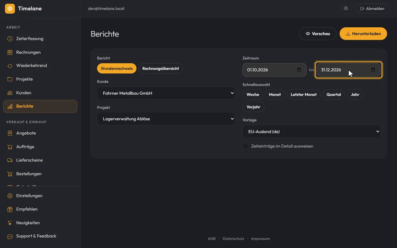Click the Einstellungen gear icon
397x248 pixels.
(10, 196)
